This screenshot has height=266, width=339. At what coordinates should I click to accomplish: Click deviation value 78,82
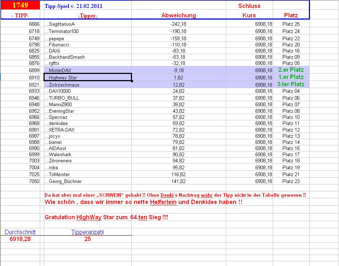[179, 136]
